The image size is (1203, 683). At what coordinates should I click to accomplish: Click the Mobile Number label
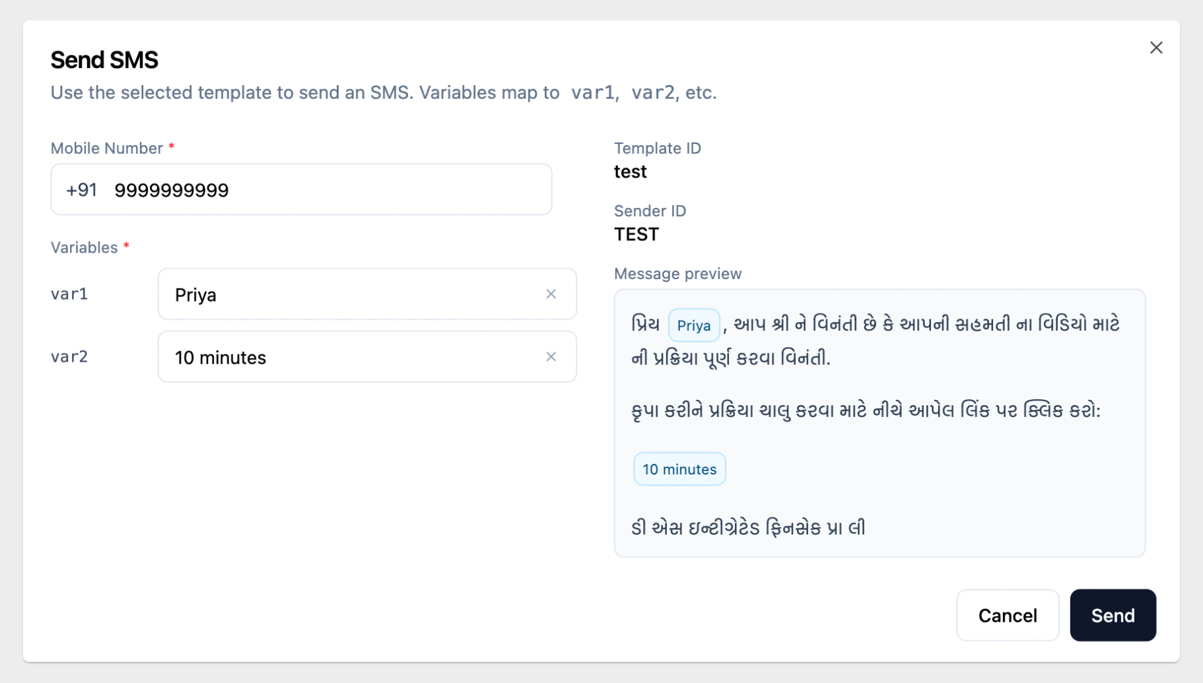click(107, 148)
